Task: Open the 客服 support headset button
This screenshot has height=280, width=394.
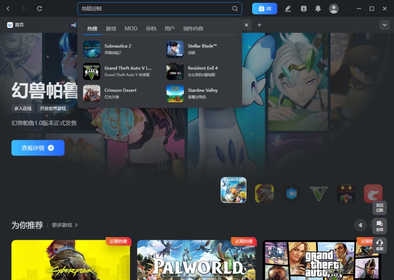Action: [380, 245]
